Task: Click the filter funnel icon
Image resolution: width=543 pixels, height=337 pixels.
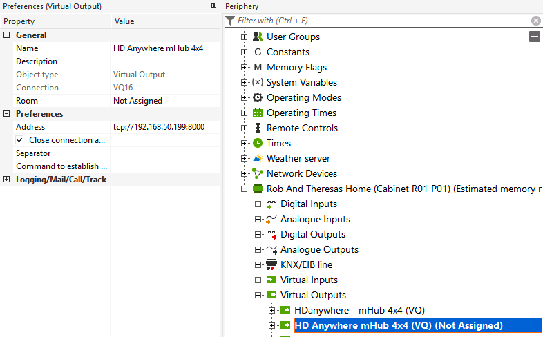Action: [230, 21]
